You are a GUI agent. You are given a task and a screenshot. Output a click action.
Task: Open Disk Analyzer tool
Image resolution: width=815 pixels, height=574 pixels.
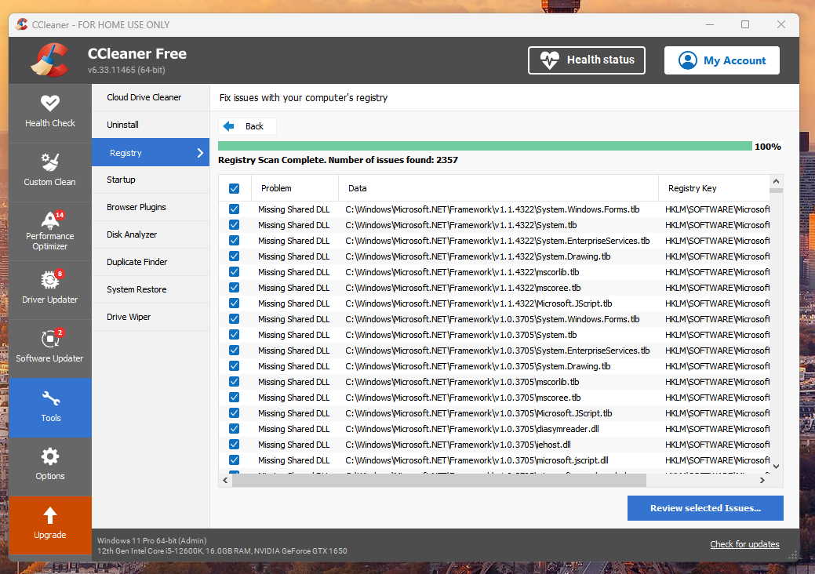click(x=151, y=234)
